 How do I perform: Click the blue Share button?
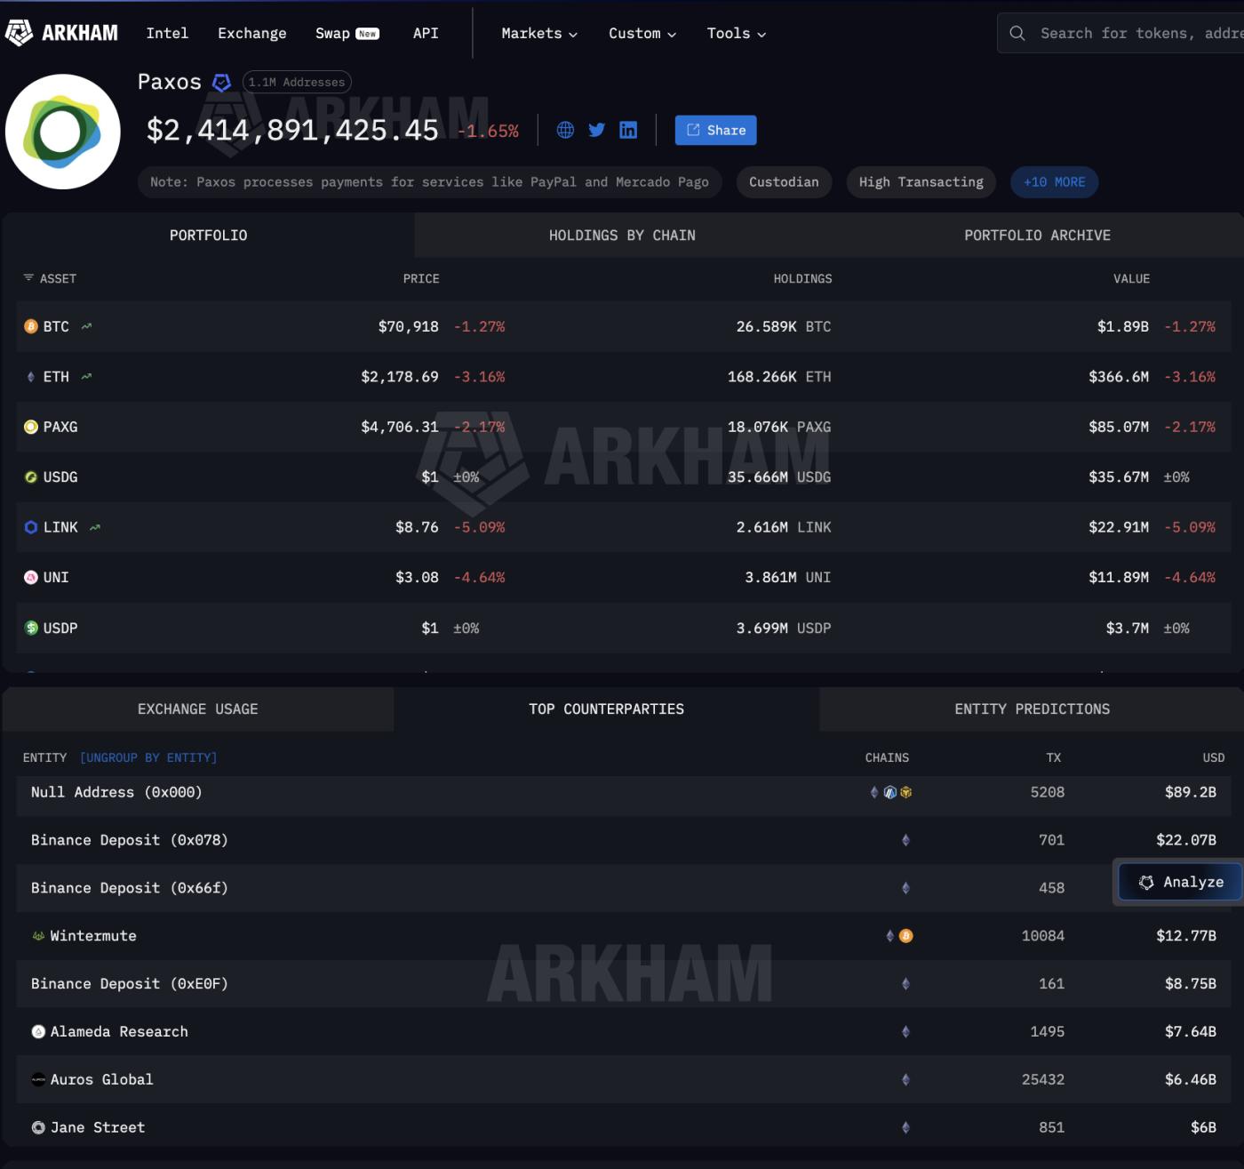[715, 130]
